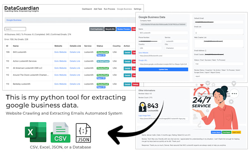The width and height of the screenshot is (252, 152).
Task: Click the Email List textarea
Action: [x=219, y=32]
